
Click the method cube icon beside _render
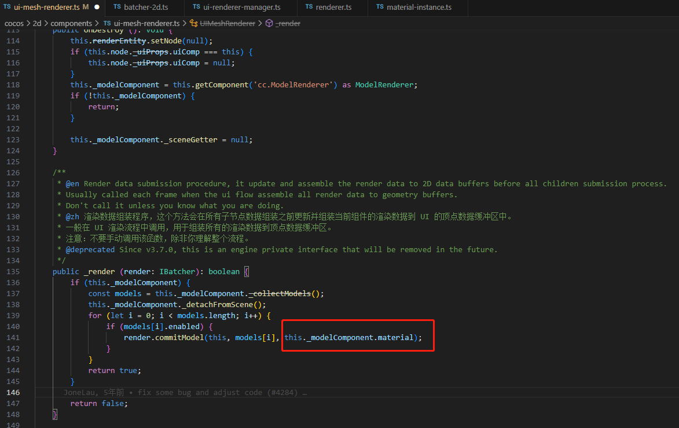[x=269, y=23]
